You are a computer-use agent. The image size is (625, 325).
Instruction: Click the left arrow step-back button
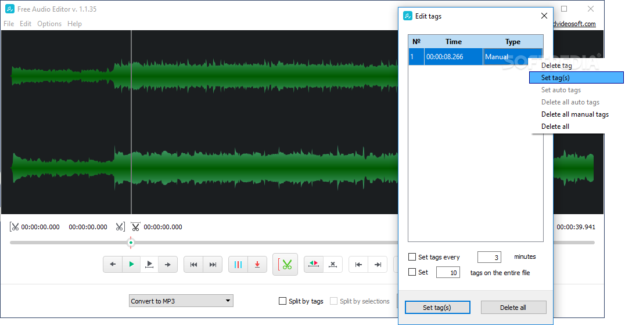tap(113, 264)
